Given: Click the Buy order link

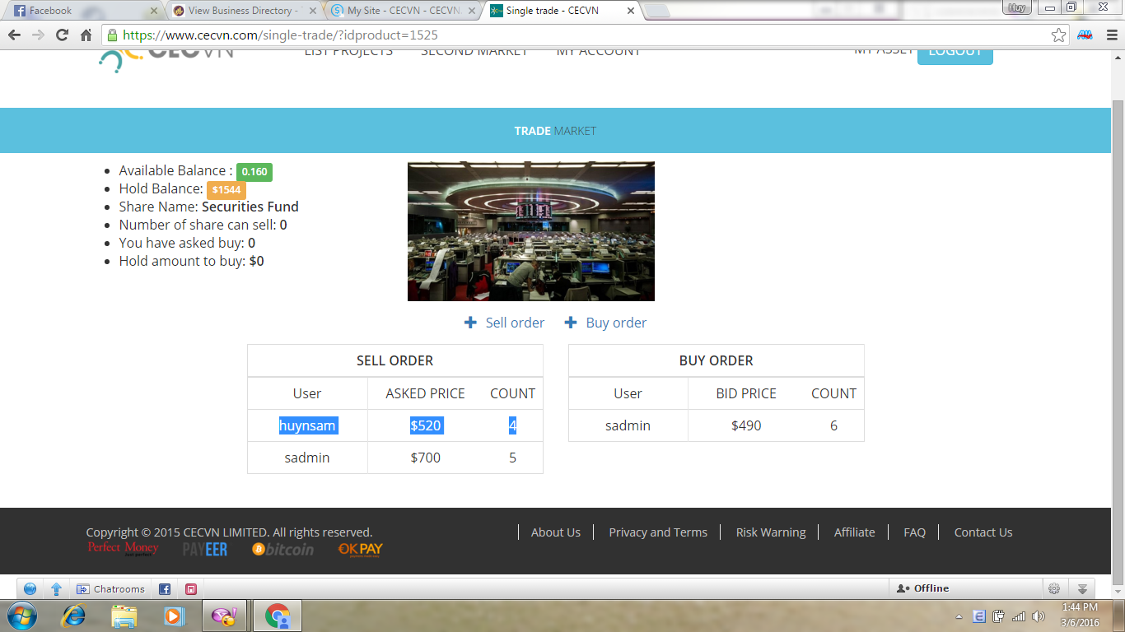Looking at the screenshot, I should pyautogui.click(x=616, y=323).
